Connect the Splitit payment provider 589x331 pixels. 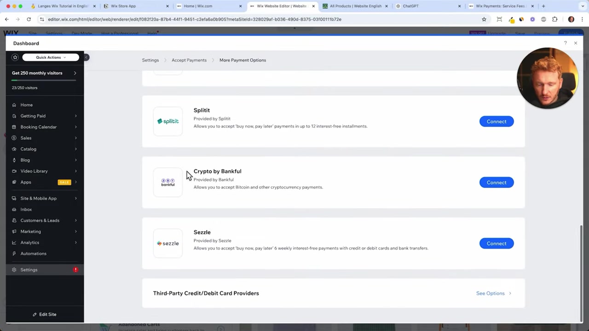coord(497,121)
